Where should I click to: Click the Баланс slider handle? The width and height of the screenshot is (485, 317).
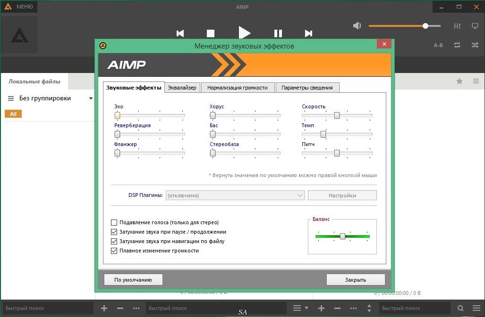point(342,236)
